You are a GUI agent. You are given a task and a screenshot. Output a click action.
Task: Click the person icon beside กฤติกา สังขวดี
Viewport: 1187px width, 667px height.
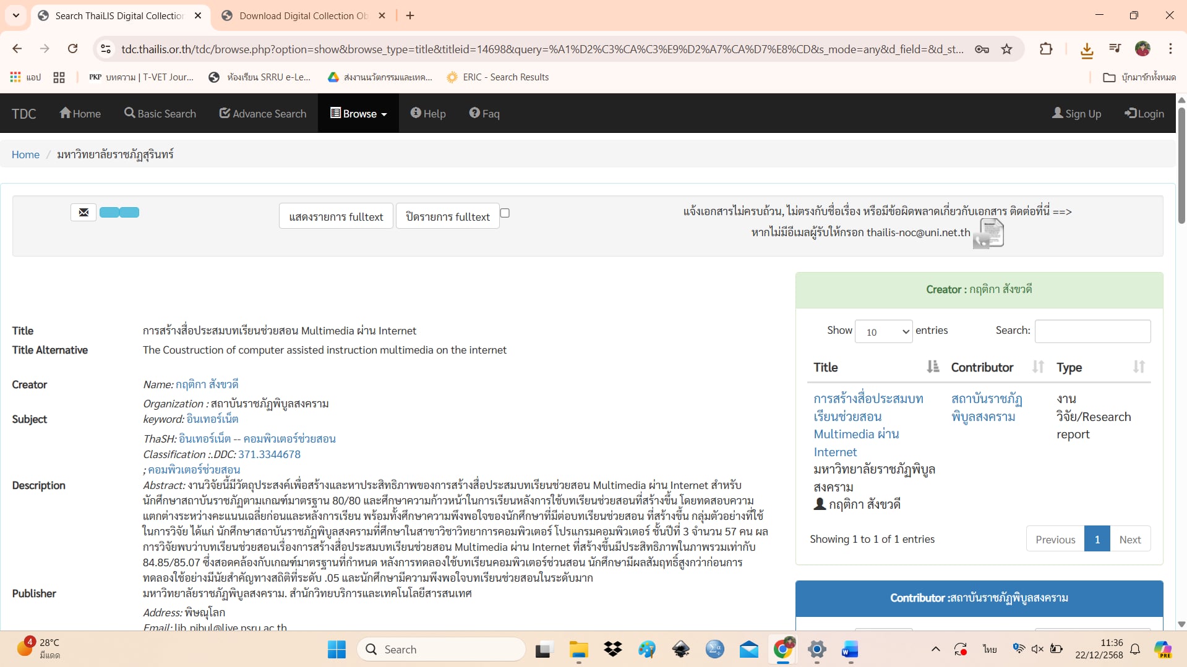coord(819,504)
